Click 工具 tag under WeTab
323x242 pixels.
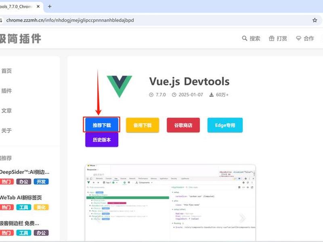[24, 207]
